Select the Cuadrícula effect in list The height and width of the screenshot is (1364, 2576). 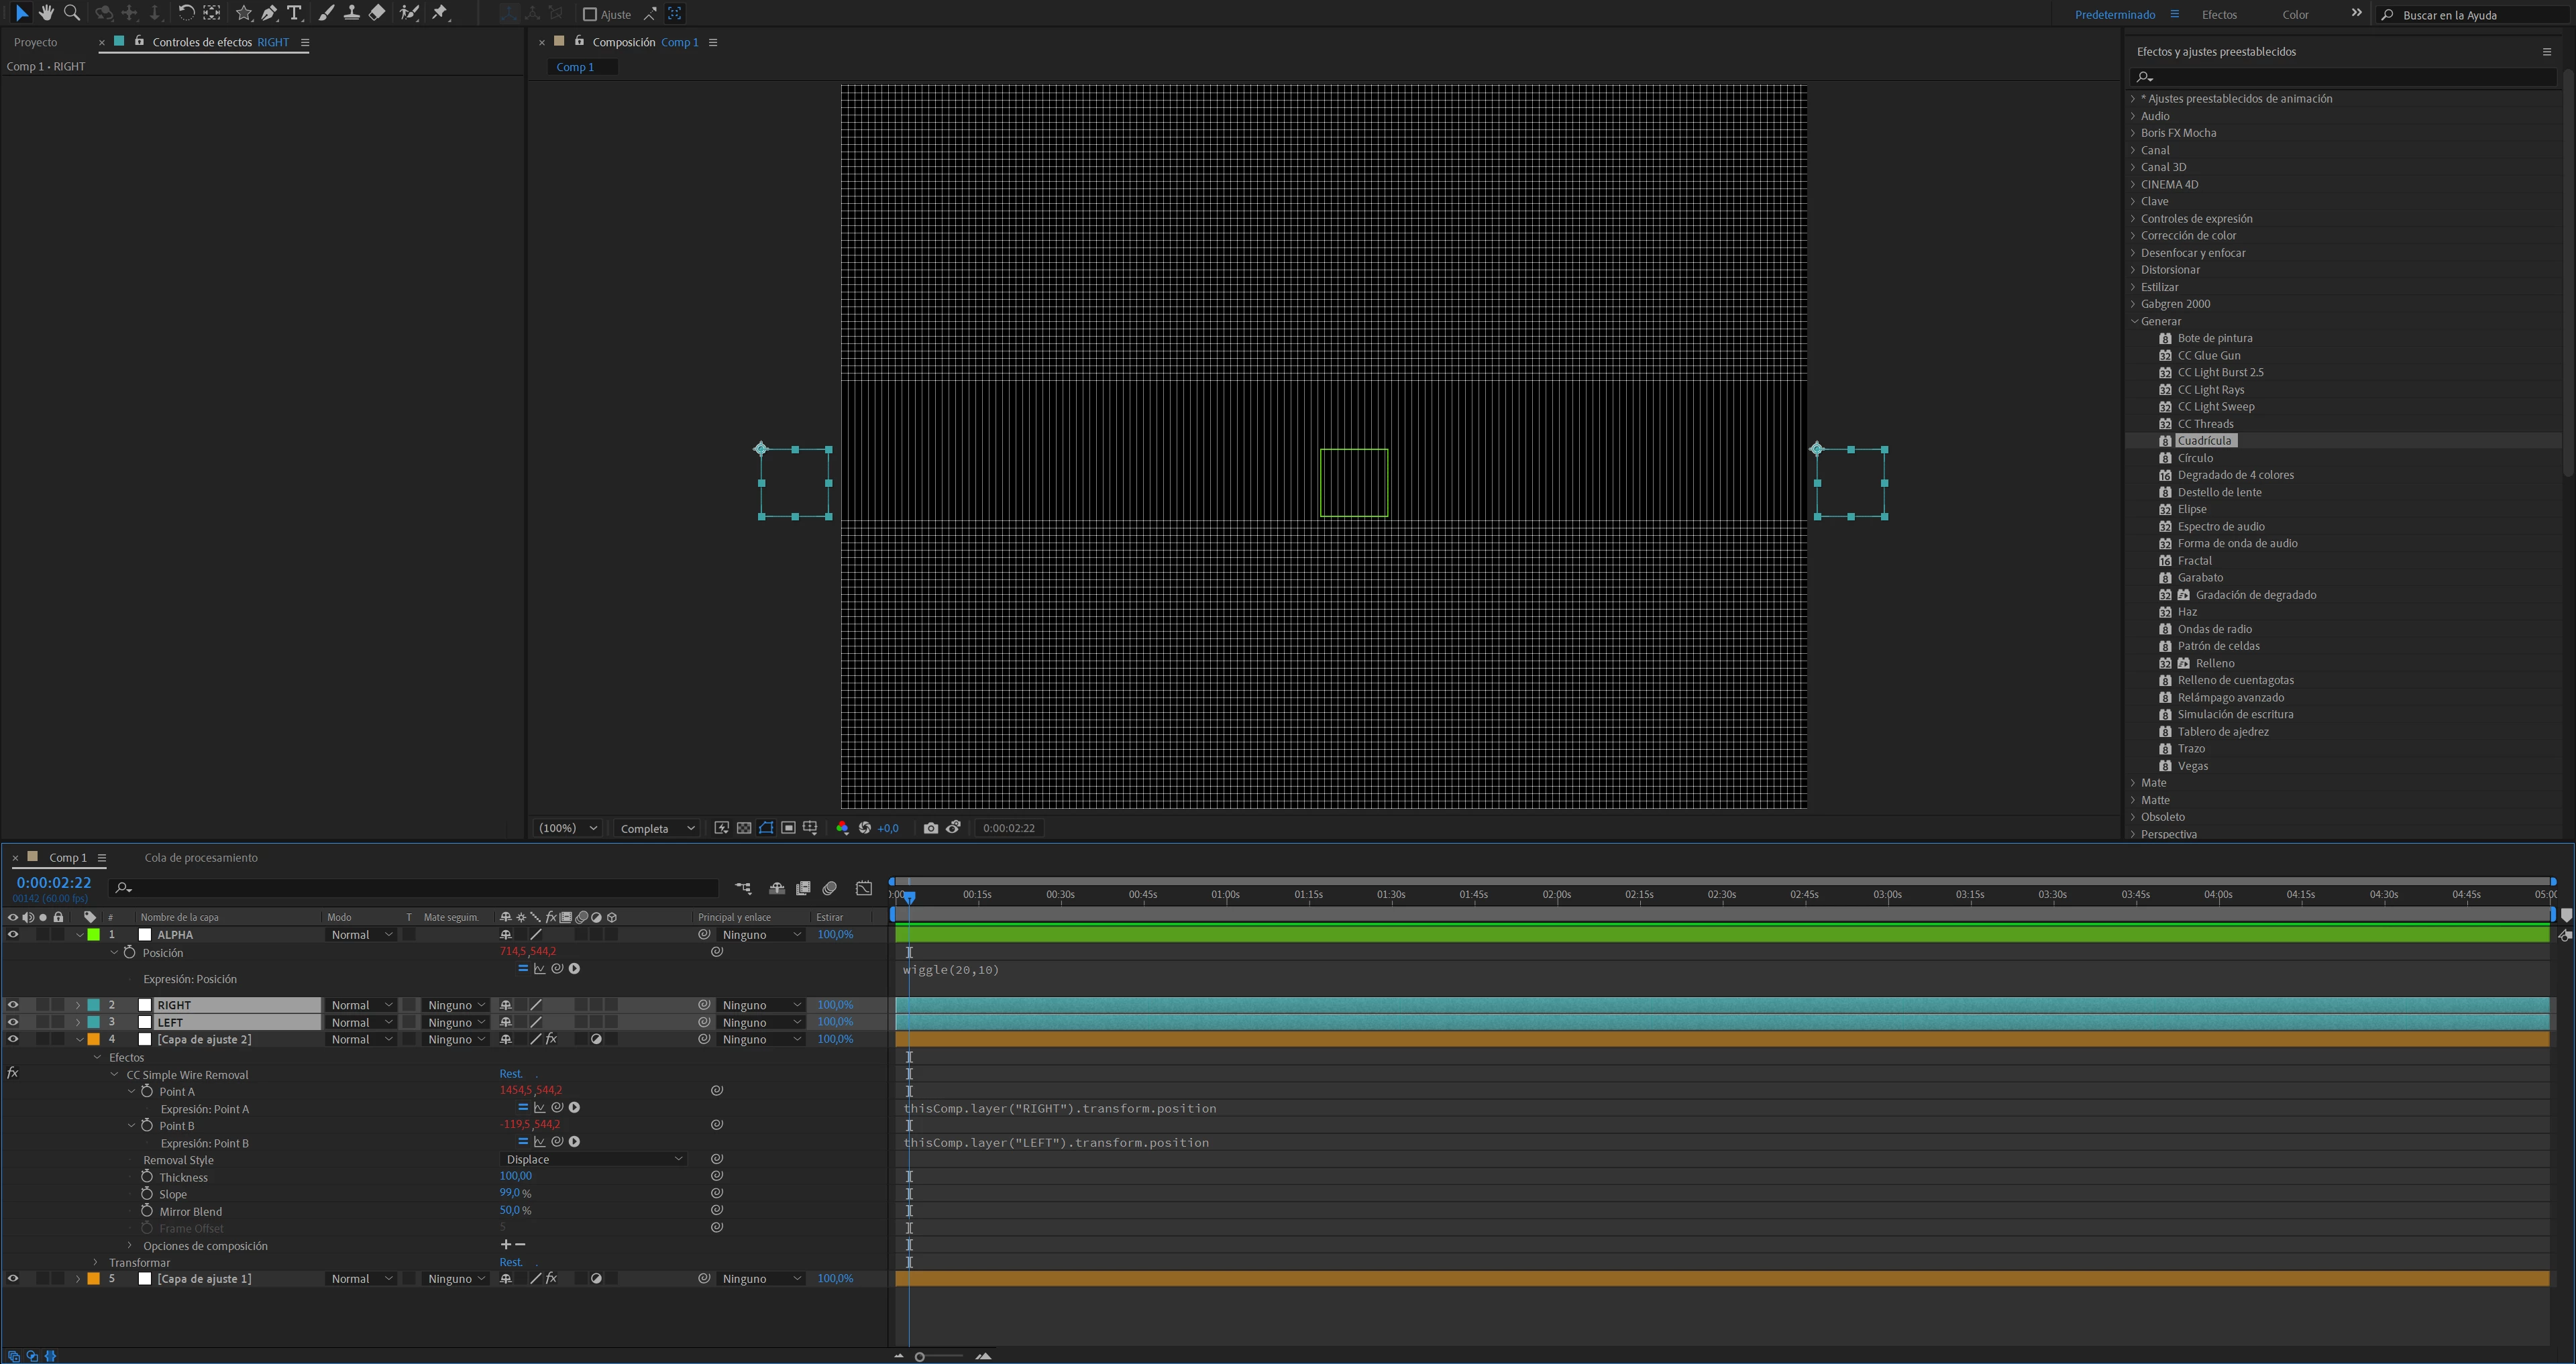[x=2204, y=441]
